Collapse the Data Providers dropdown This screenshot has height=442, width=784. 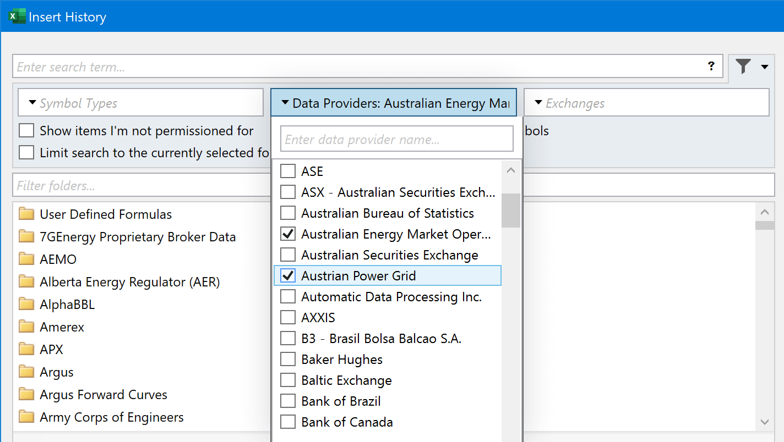(394, 103)
